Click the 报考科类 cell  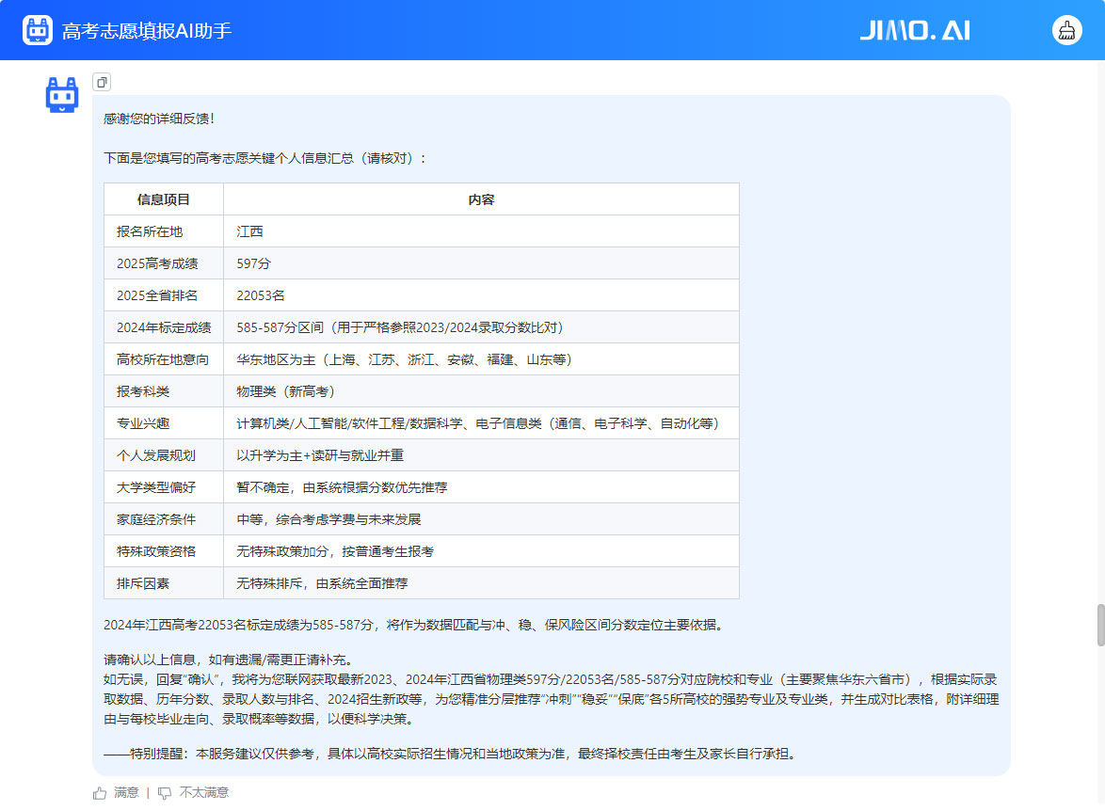click(164, 391)
